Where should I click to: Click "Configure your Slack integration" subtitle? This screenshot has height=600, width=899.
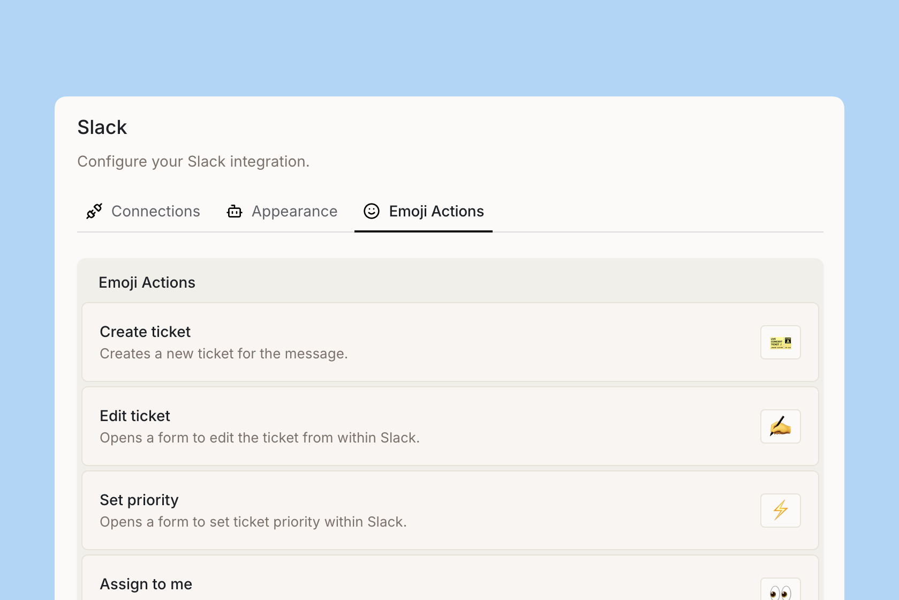193,162
